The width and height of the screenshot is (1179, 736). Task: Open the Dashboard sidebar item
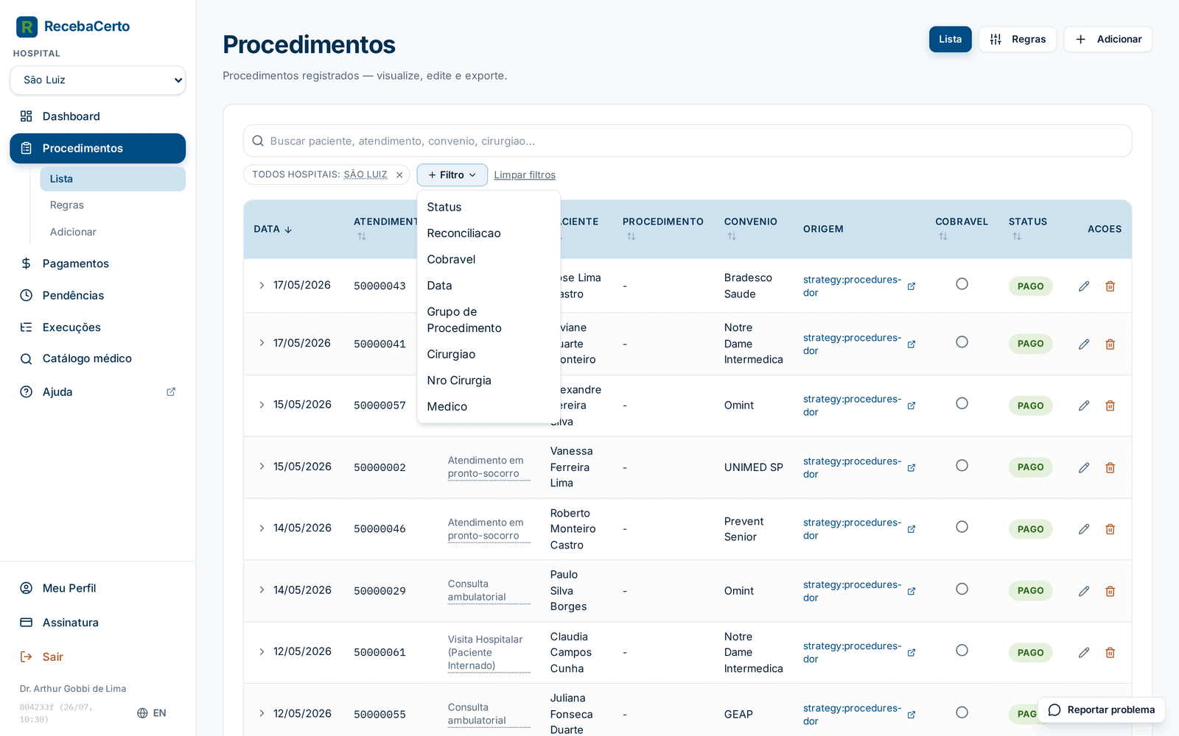pos(97,116)
